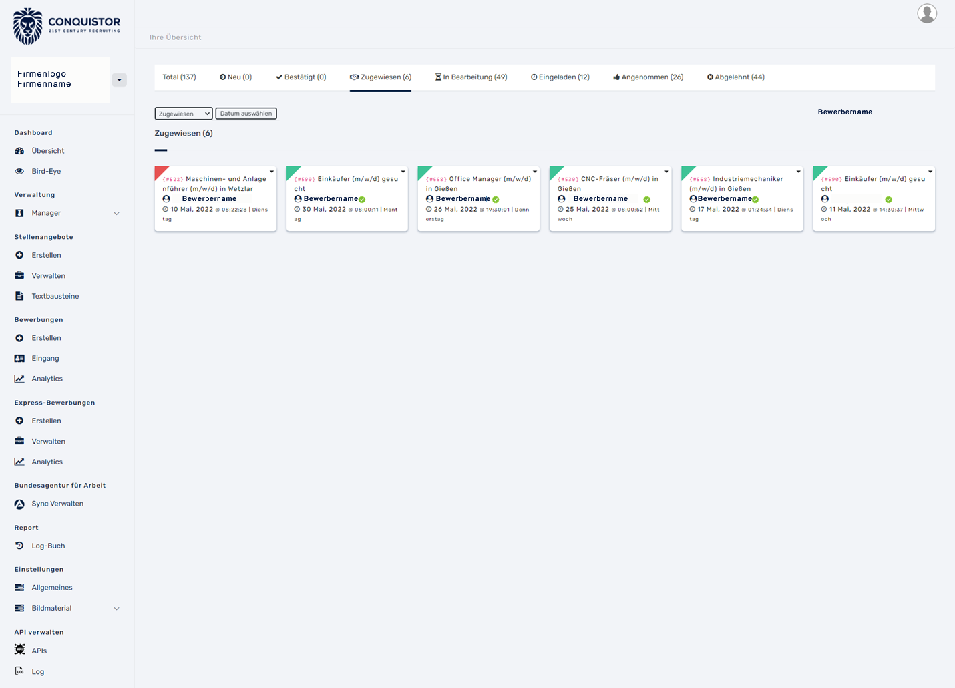
Task: Open the Office Manager card menu arrow
Action: pyautogui.click(x=535, y=172)
